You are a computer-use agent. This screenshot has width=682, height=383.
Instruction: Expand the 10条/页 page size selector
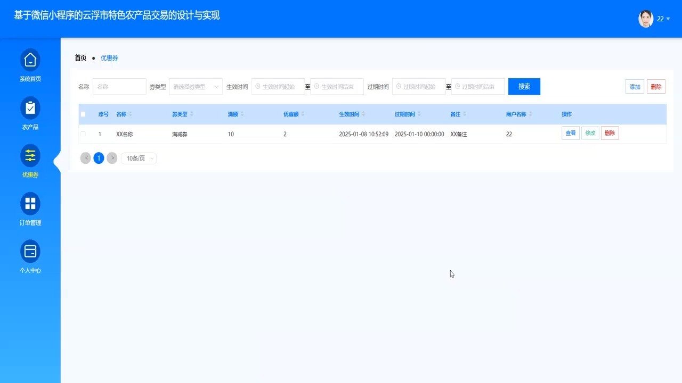click(139, 158)
